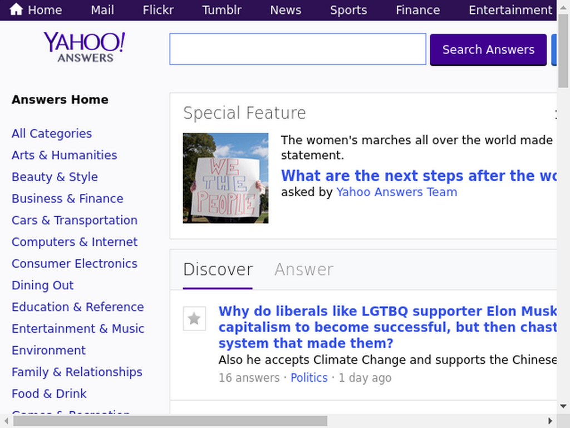Open Entertainment in top navigation
570x428 pixels.
[x=510, y=10]
